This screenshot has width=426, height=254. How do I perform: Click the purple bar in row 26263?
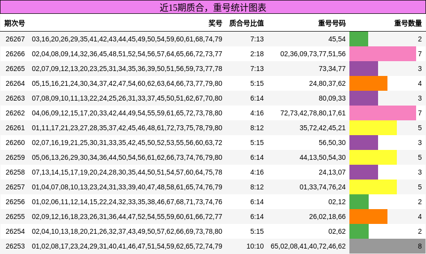point(364,98)
